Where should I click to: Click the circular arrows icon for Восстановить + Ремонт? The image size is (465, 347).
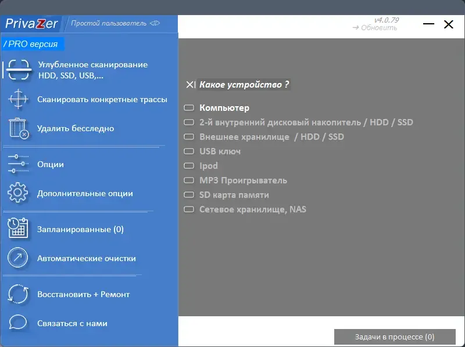(18, 294)
